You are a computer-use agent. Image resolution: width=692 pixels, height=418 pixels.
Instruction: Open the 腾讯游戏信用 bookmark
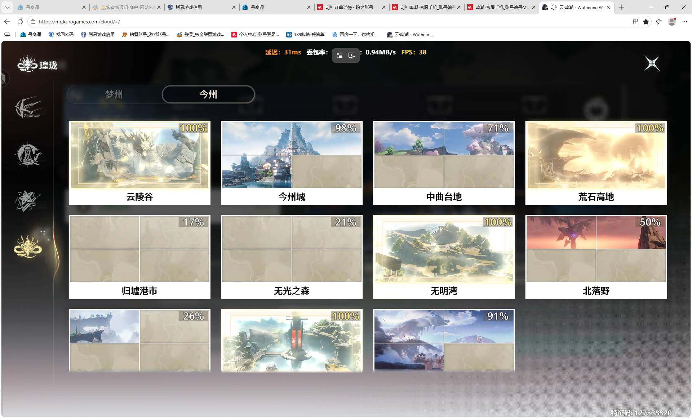click(98, 35)
